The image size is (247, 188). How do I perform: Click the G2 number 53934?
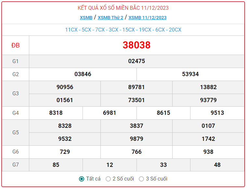point(190,74)
